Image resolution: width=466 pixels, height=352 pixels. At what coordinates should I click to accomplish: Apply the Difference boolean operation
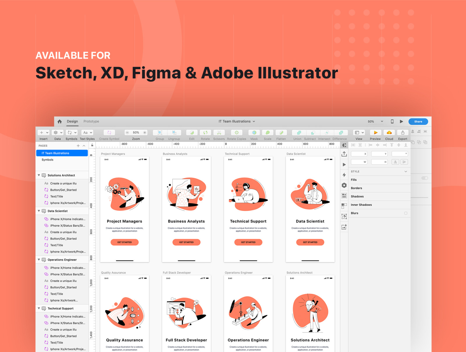click(341, 133)
